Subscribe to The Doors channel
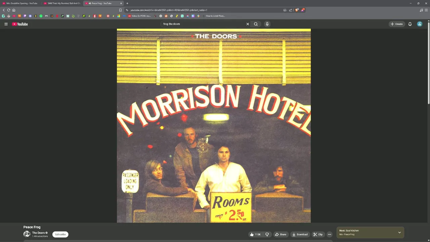 [x=60, y=234]
